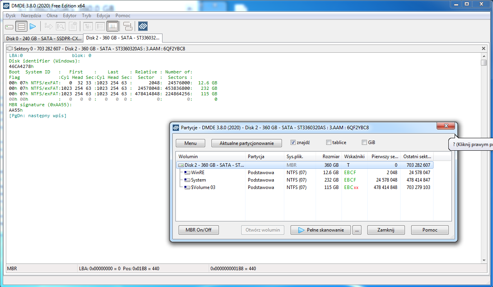This screenshot has height=287, width=493.
Task: Click the disk icon of the Disk 2 tree row
Action: (x=181, y=166)
